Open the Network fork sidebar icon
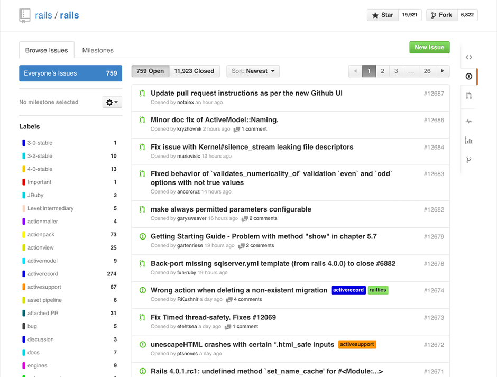Screen dimensions: 497x377 click(x=469, y=160)
